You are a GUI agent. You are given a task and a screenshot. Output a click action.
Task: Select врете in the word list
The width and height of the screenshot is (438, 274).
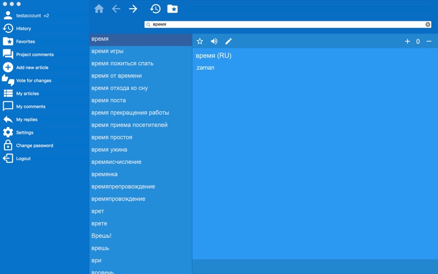click(x=141, y=224)
